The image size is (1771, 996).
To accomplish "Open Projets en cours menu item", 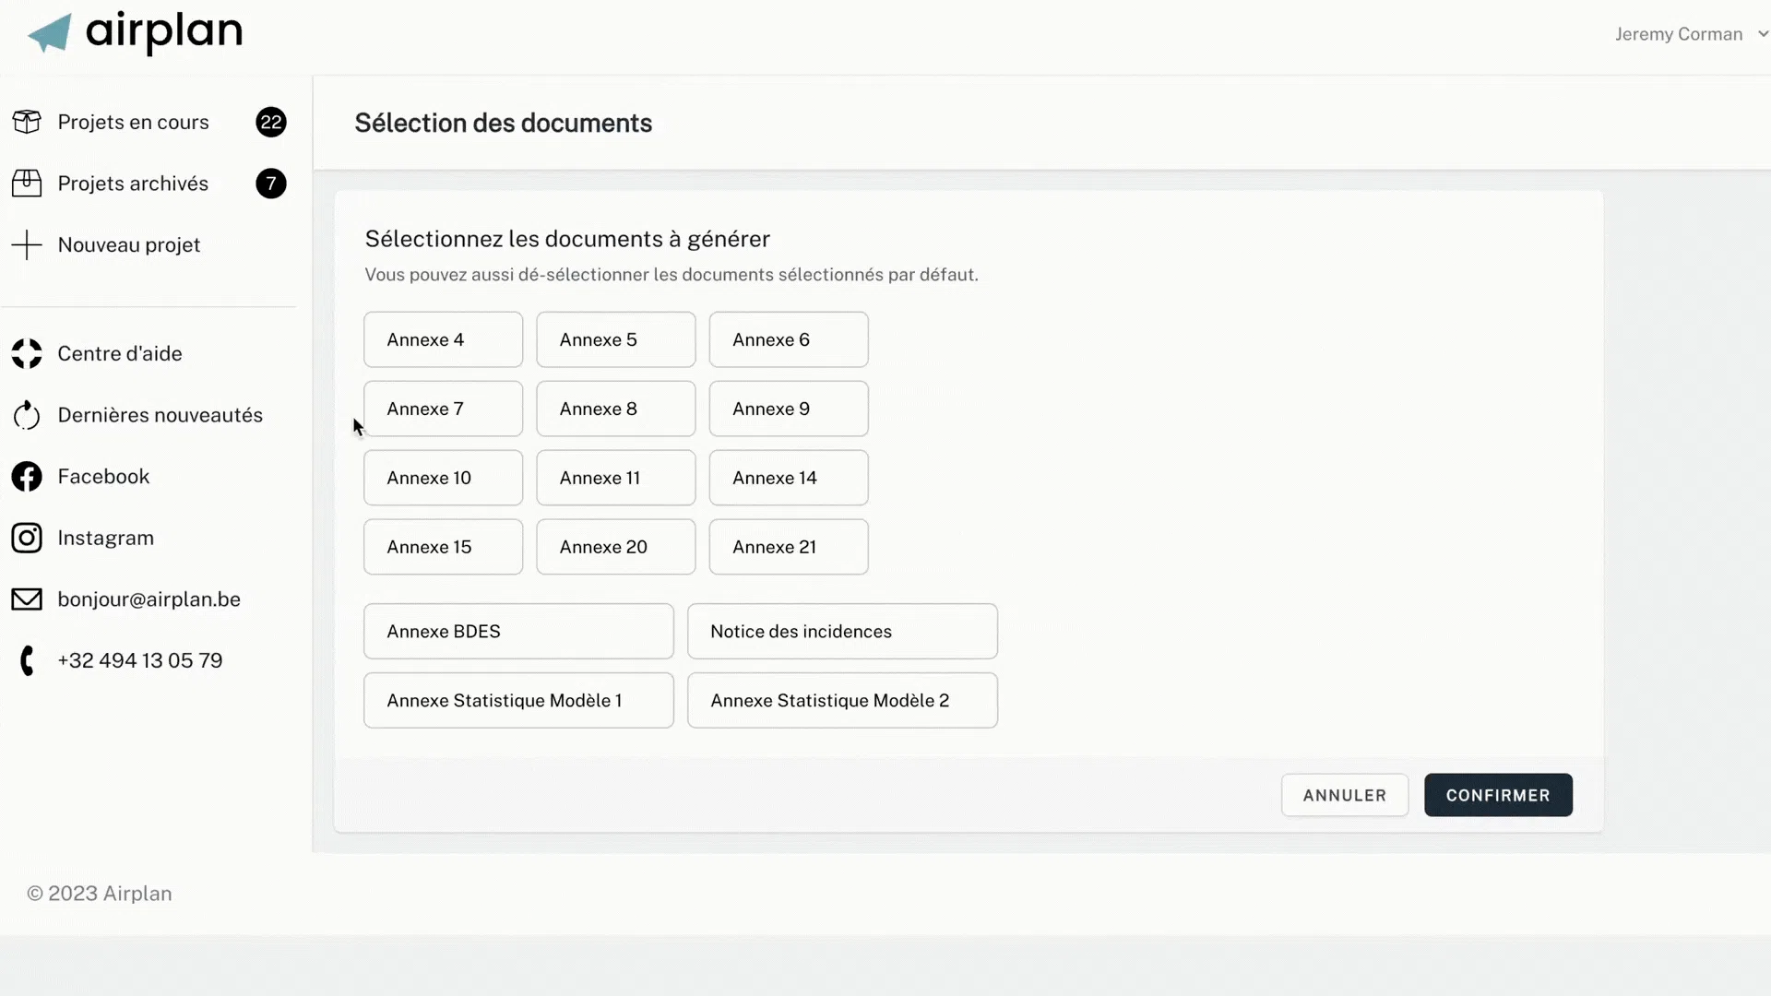I will coord(133,122).
